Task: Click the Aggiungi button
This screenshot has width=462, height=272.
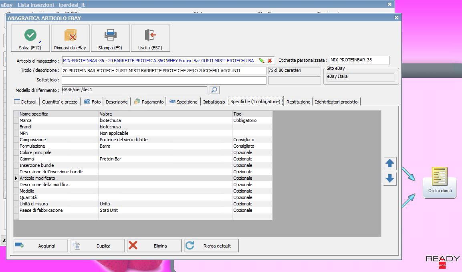Action: (x=40, y=246)
